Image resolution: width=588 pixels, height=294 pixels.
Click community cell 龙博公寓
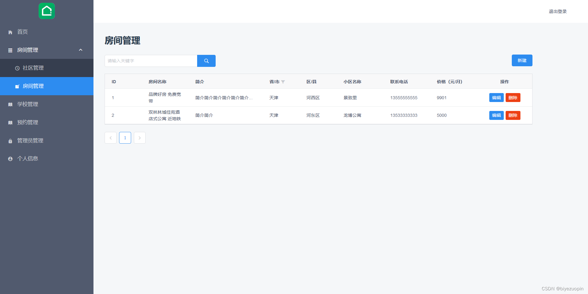[352, 115]
